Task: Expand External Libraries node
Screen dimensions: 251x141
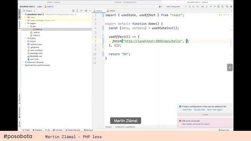Action: tap(23, 62)
